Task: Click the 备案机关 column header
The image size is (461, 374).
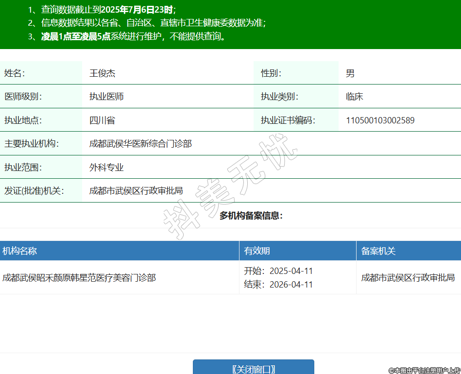Action: point(378,251)
